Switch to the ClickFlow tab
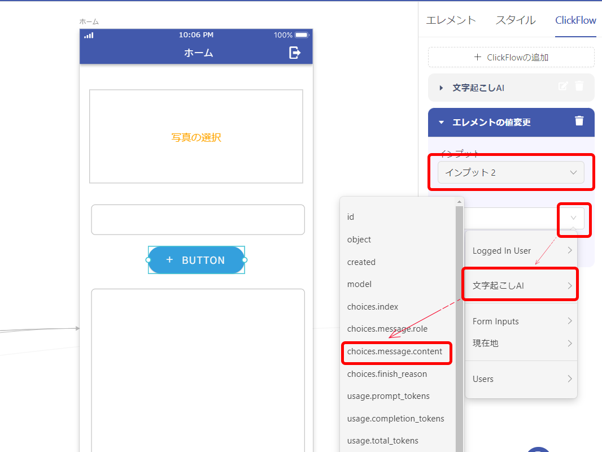 [575, 20]
